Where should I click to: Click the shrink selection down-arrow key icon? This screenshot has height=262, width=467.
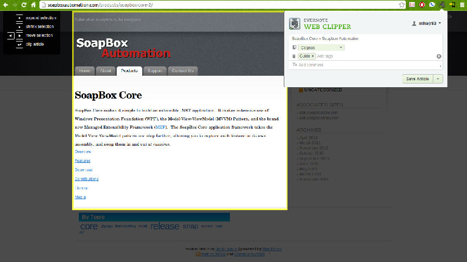click(19, 26)
